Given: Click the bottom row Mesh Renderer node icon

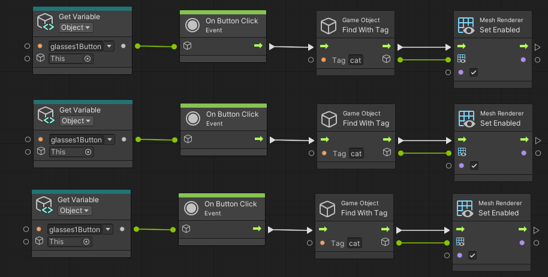Looking at the screenshot, I should [x=465, y=208].
